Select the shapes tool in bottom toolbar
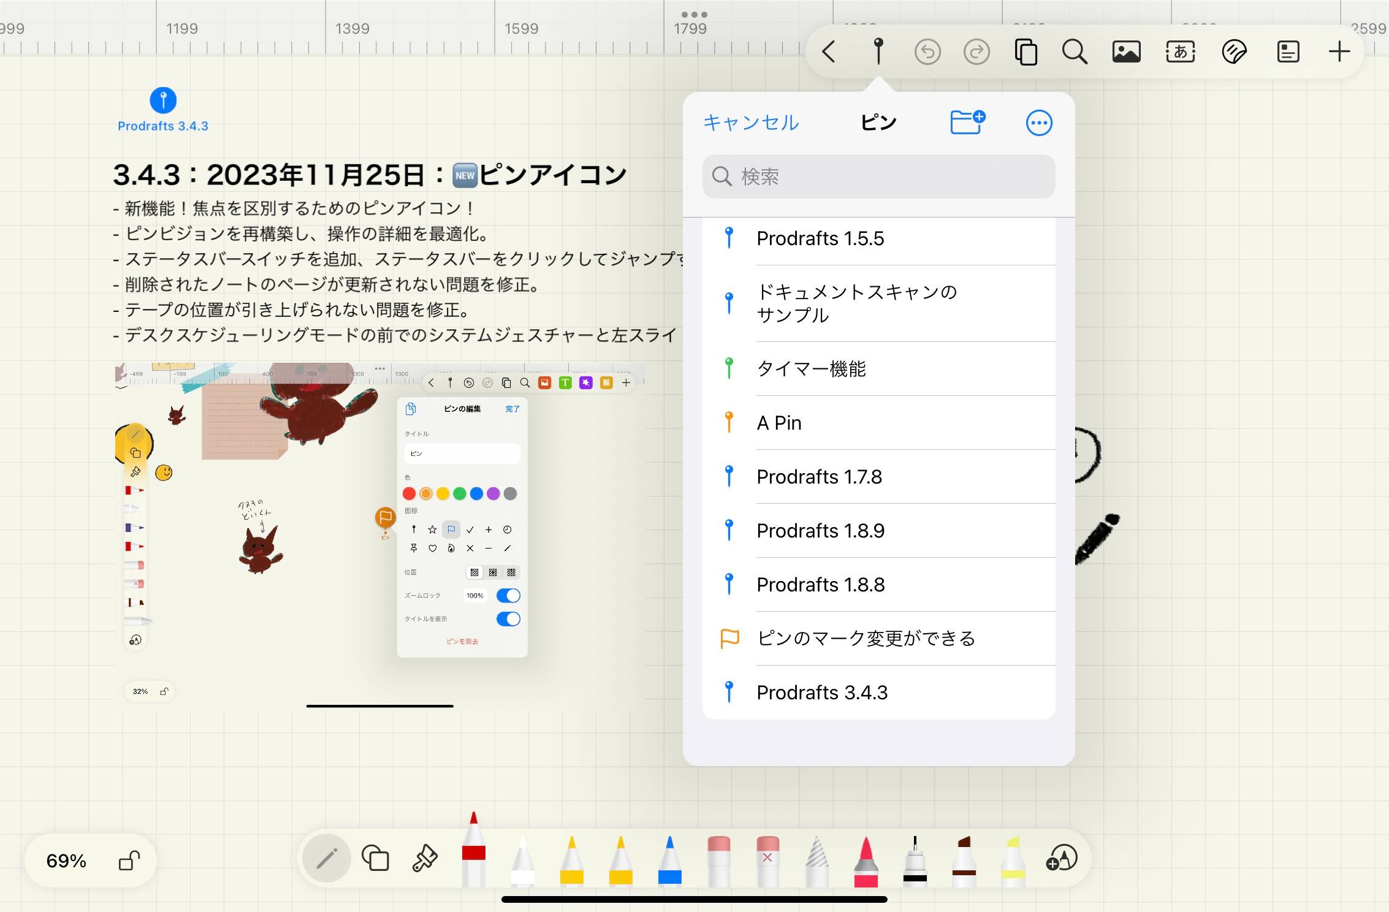The image size is (1389, 912). click(x=376, y=858)
